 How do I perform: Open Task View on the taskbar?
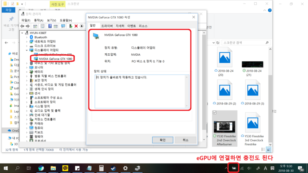pyautogui.click(x=29, y=168)
